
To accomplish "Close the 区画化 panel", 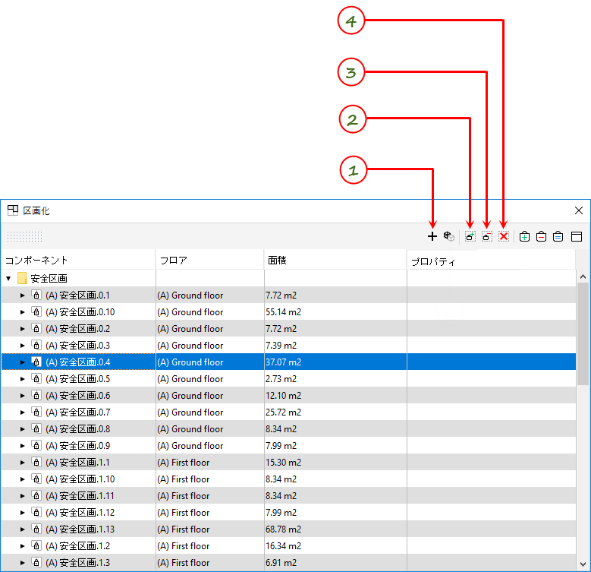I will (579, 210).
